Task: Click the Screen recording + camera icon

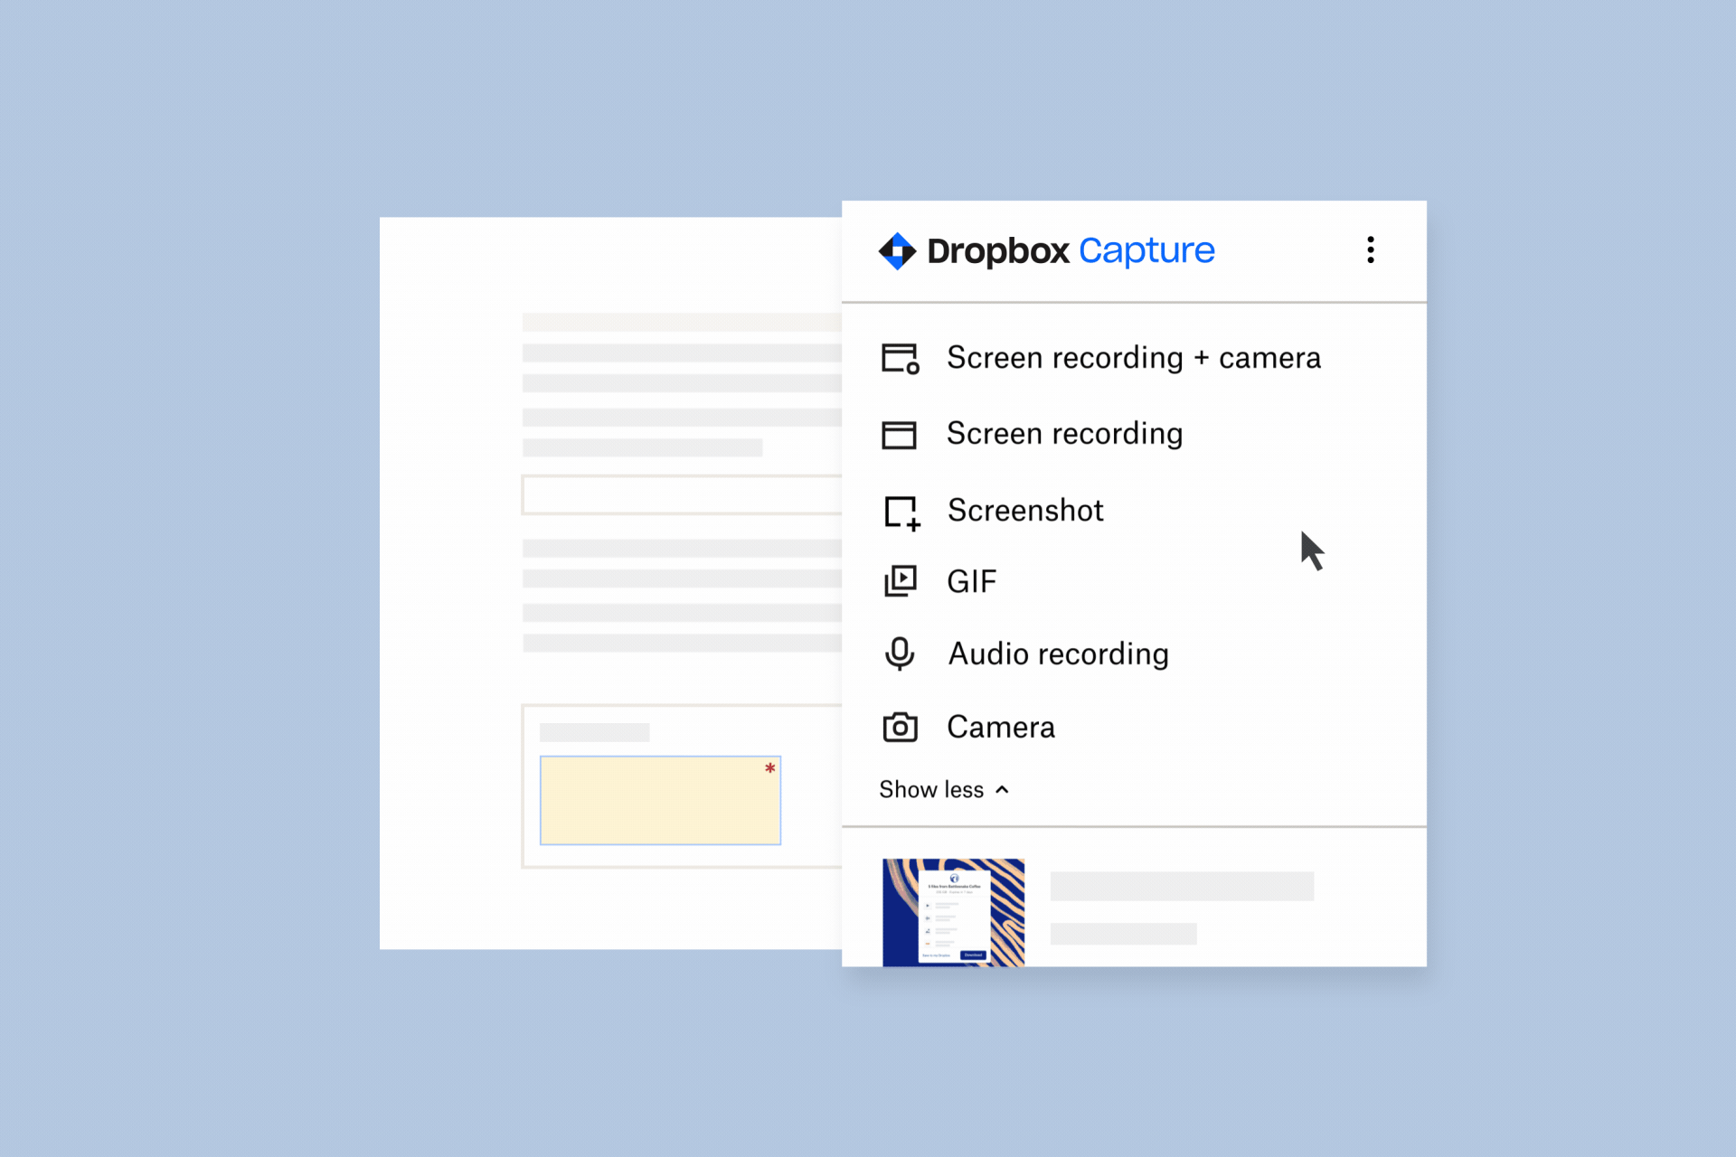Action: [901, 358]
